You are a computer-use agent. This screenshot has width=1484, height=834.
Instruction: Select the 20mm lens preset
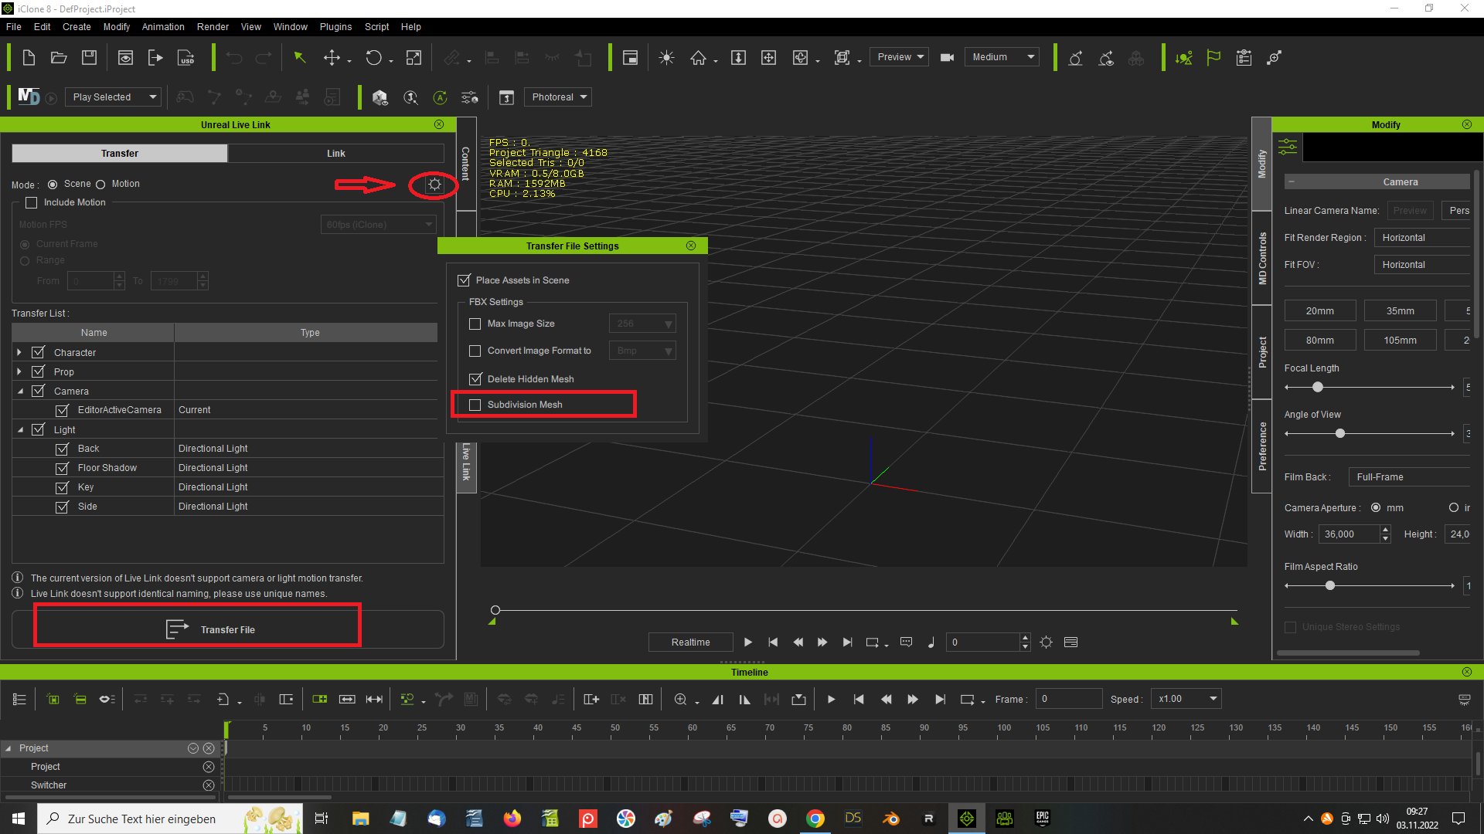(1320, 311)
